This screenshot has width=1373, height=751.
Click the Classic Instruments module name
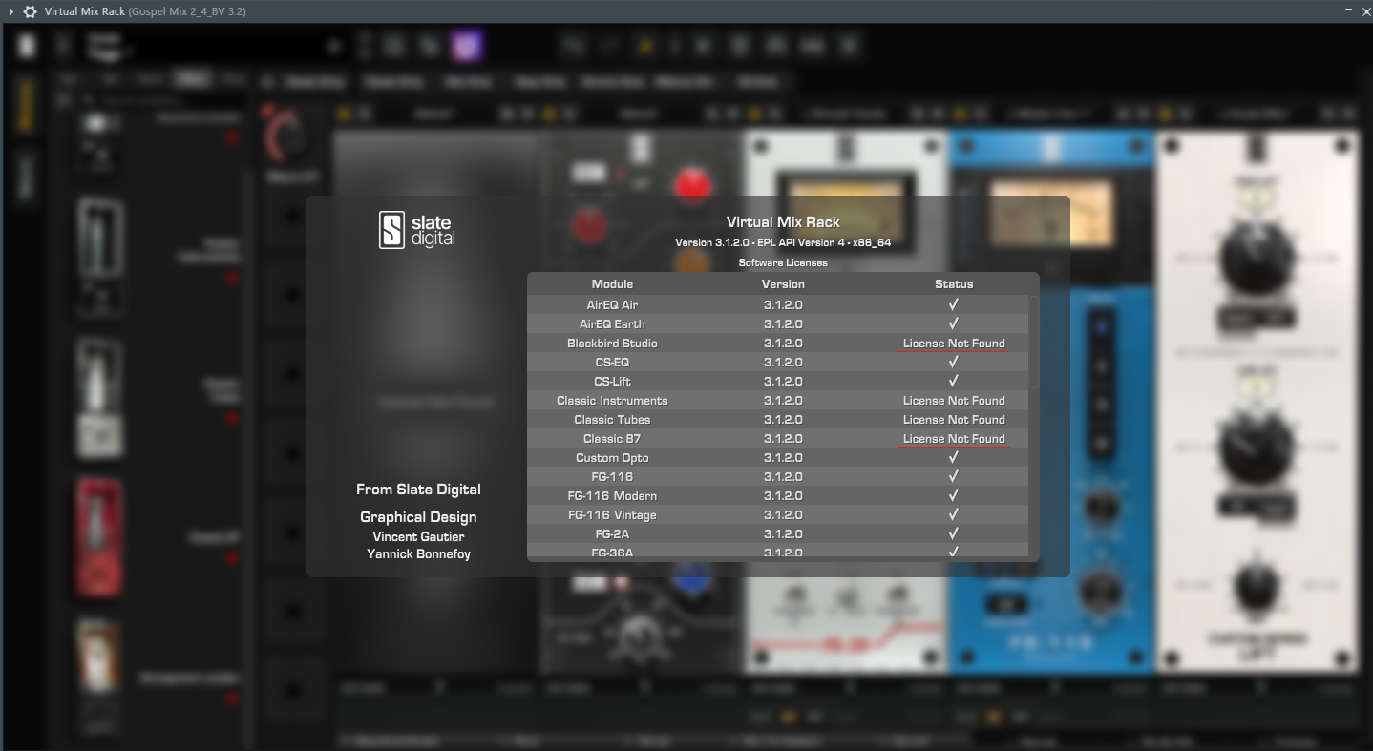coord(612,401)
